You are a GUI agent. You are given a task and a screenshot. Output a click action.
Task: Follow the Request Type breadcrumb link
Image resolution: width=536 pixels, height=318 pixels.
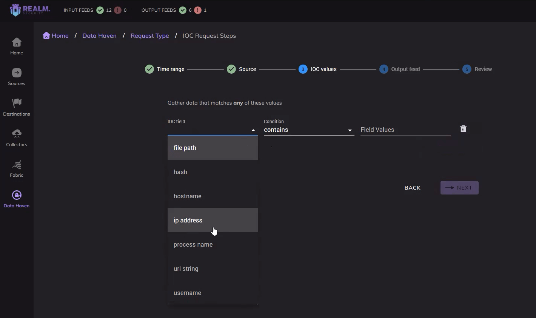coord(149,36)
